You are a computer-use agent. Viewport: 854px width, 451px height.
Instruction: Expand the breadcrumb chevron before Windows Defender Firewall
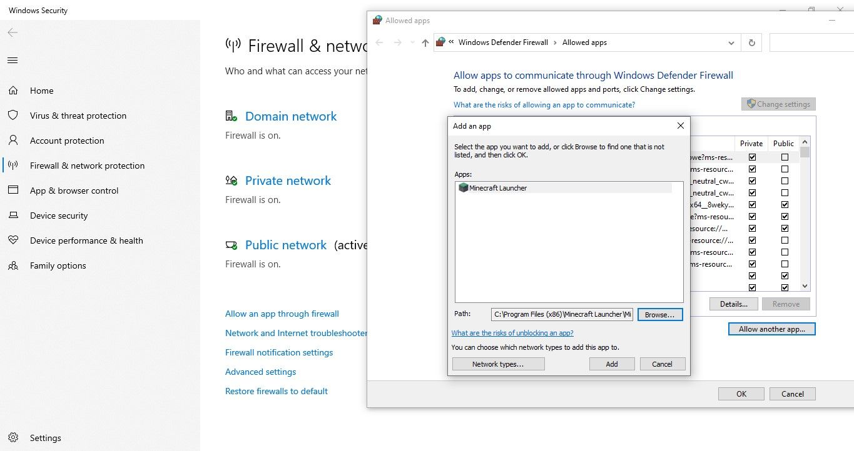pos(451,42)
